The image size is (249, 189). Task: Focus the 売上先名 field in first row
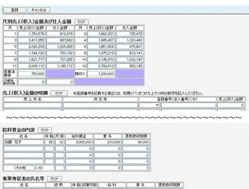point(33,105)
